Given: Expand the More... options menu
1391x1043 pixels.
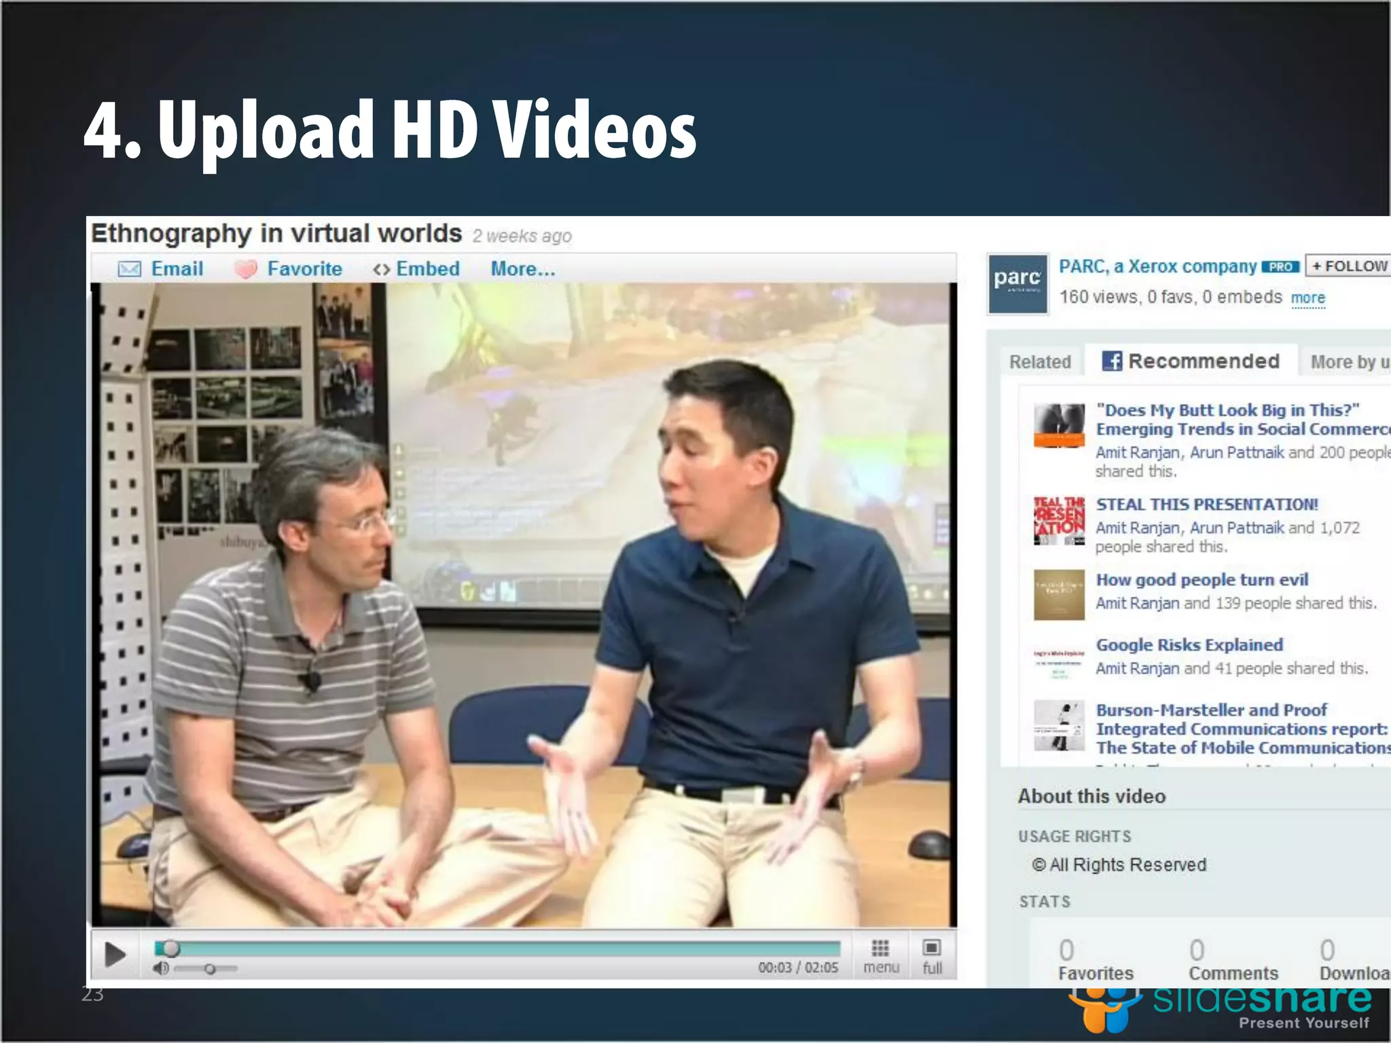Looking at the screenshot, I should [522, 269].
